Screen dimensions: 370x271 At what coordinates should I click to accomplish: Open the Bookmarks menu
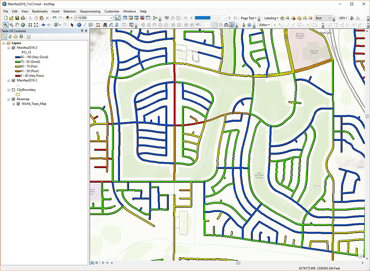tap(39, 11)
